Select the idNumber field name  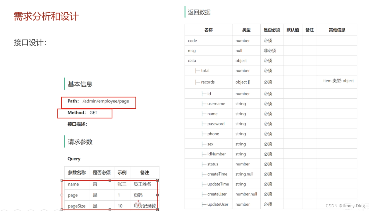pos(216,154)
